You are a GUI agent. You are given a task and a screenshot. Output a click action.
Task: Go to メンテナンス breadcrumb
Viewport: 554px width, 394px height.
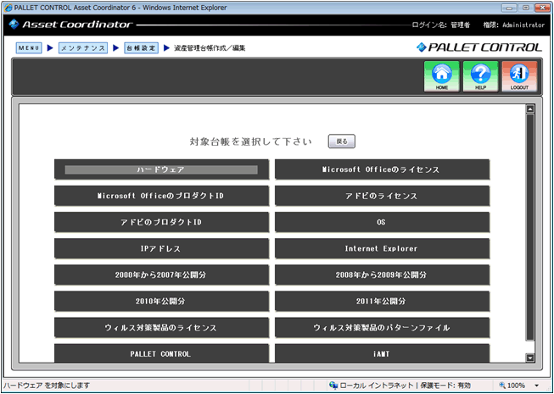pyautogui.click(x=83, y=48)
